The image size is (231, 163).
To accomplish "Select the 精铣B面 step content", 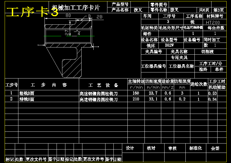I will point(27,99).
